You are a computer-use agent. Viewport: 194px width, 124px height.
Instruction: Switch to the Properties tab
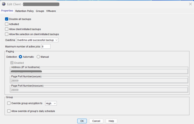[x=7, y=11]
